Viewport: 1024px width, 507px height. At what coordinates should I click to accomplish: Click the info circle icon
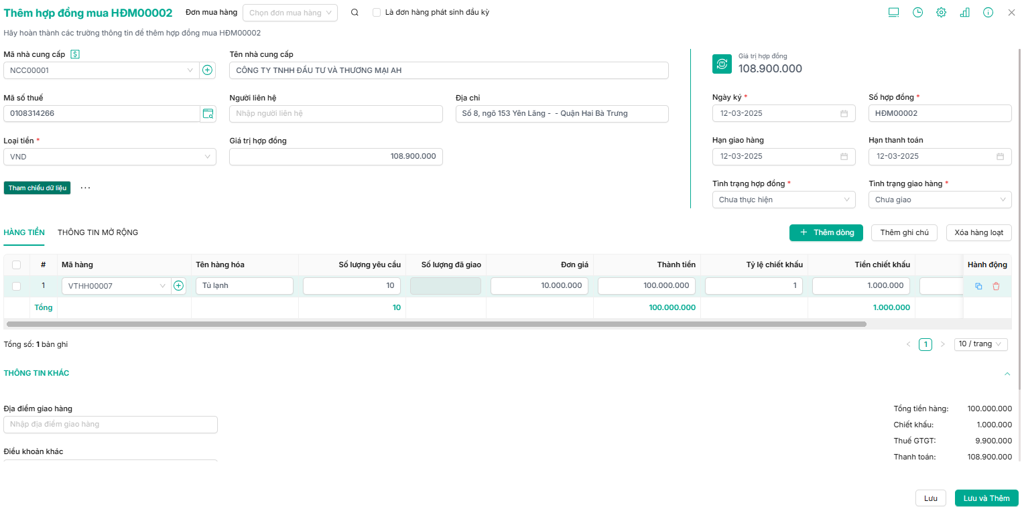tap(988, 13)
